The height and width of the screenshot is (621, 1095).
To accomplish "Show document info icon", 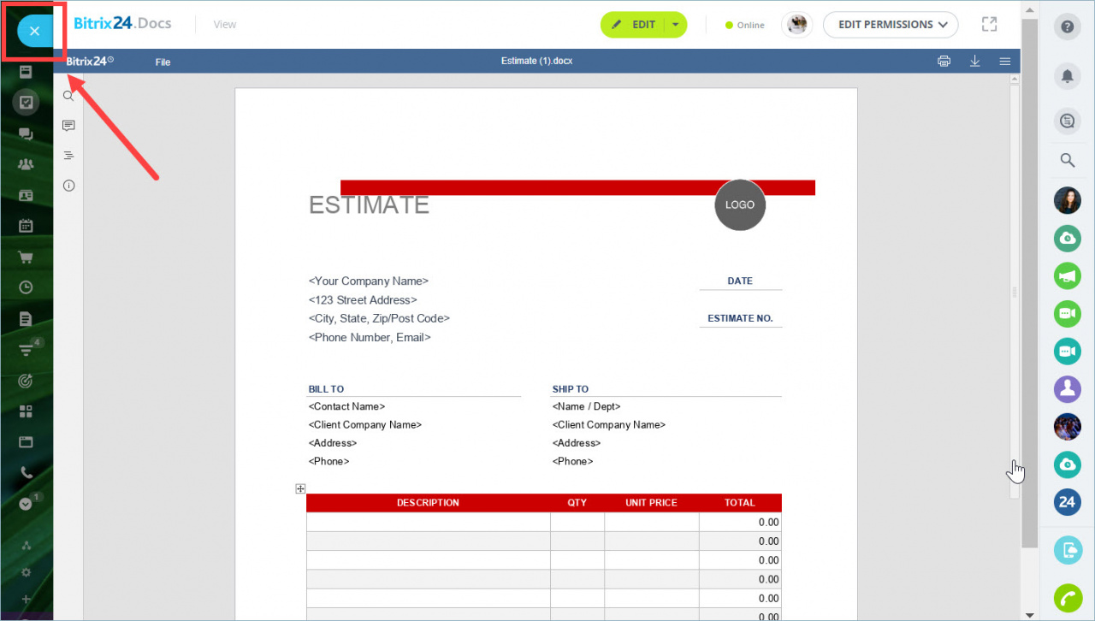I will click(69, 186).
